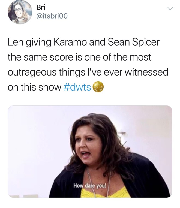Open Bri's profile picture avatar
Image resolution: width=180 pixels, height=208 pixels.
point(20,12)
